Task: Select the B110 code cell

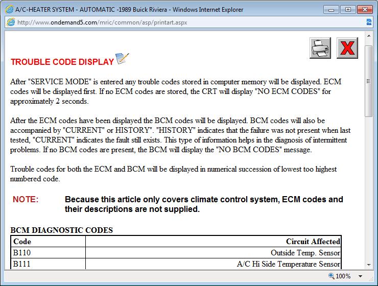Action: pyautogui.click(x=48, y=253)
